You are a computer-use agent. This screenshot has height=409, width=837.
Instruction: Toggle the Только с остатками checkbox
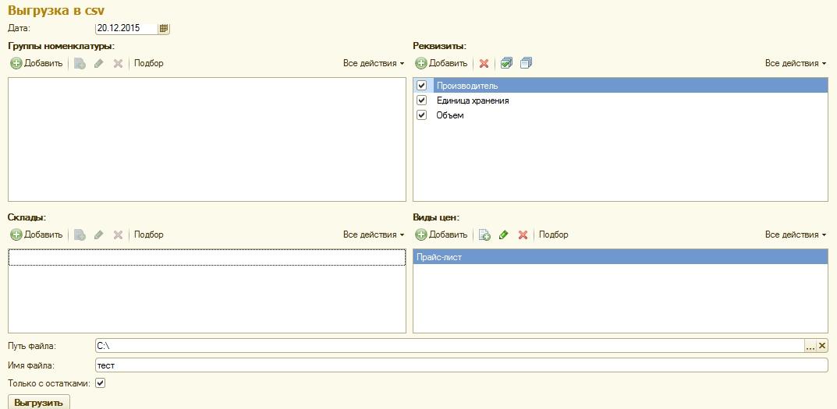(101, 383)
